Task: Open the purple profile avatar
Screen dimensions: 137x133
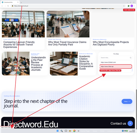Action: click(x=132, y=6)
